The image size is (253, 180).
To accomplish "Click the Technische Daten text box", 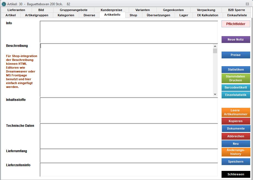I will 129,136.
